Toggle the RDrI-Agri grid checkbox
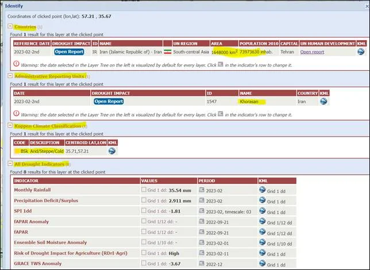This screenshot has width=370, height=270. [x=144, y=253]
